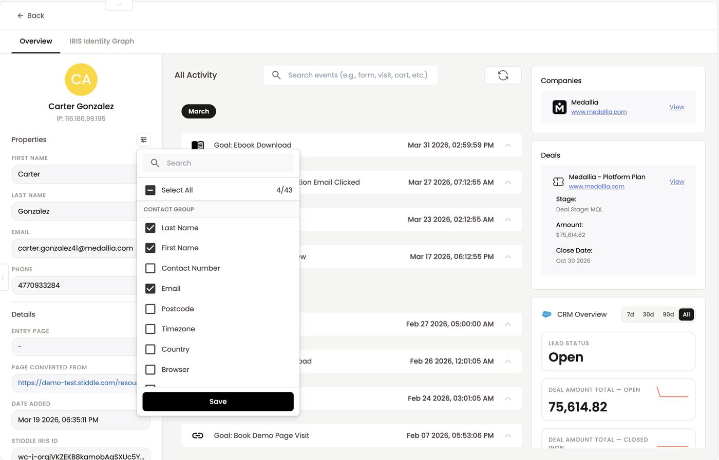719x460 pixels.
Task: Click the left edge panel collapse arrow
Action: coord(3,277)
